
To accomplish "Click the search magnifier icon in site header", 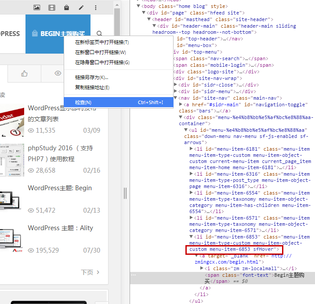I will coord(99,33).
